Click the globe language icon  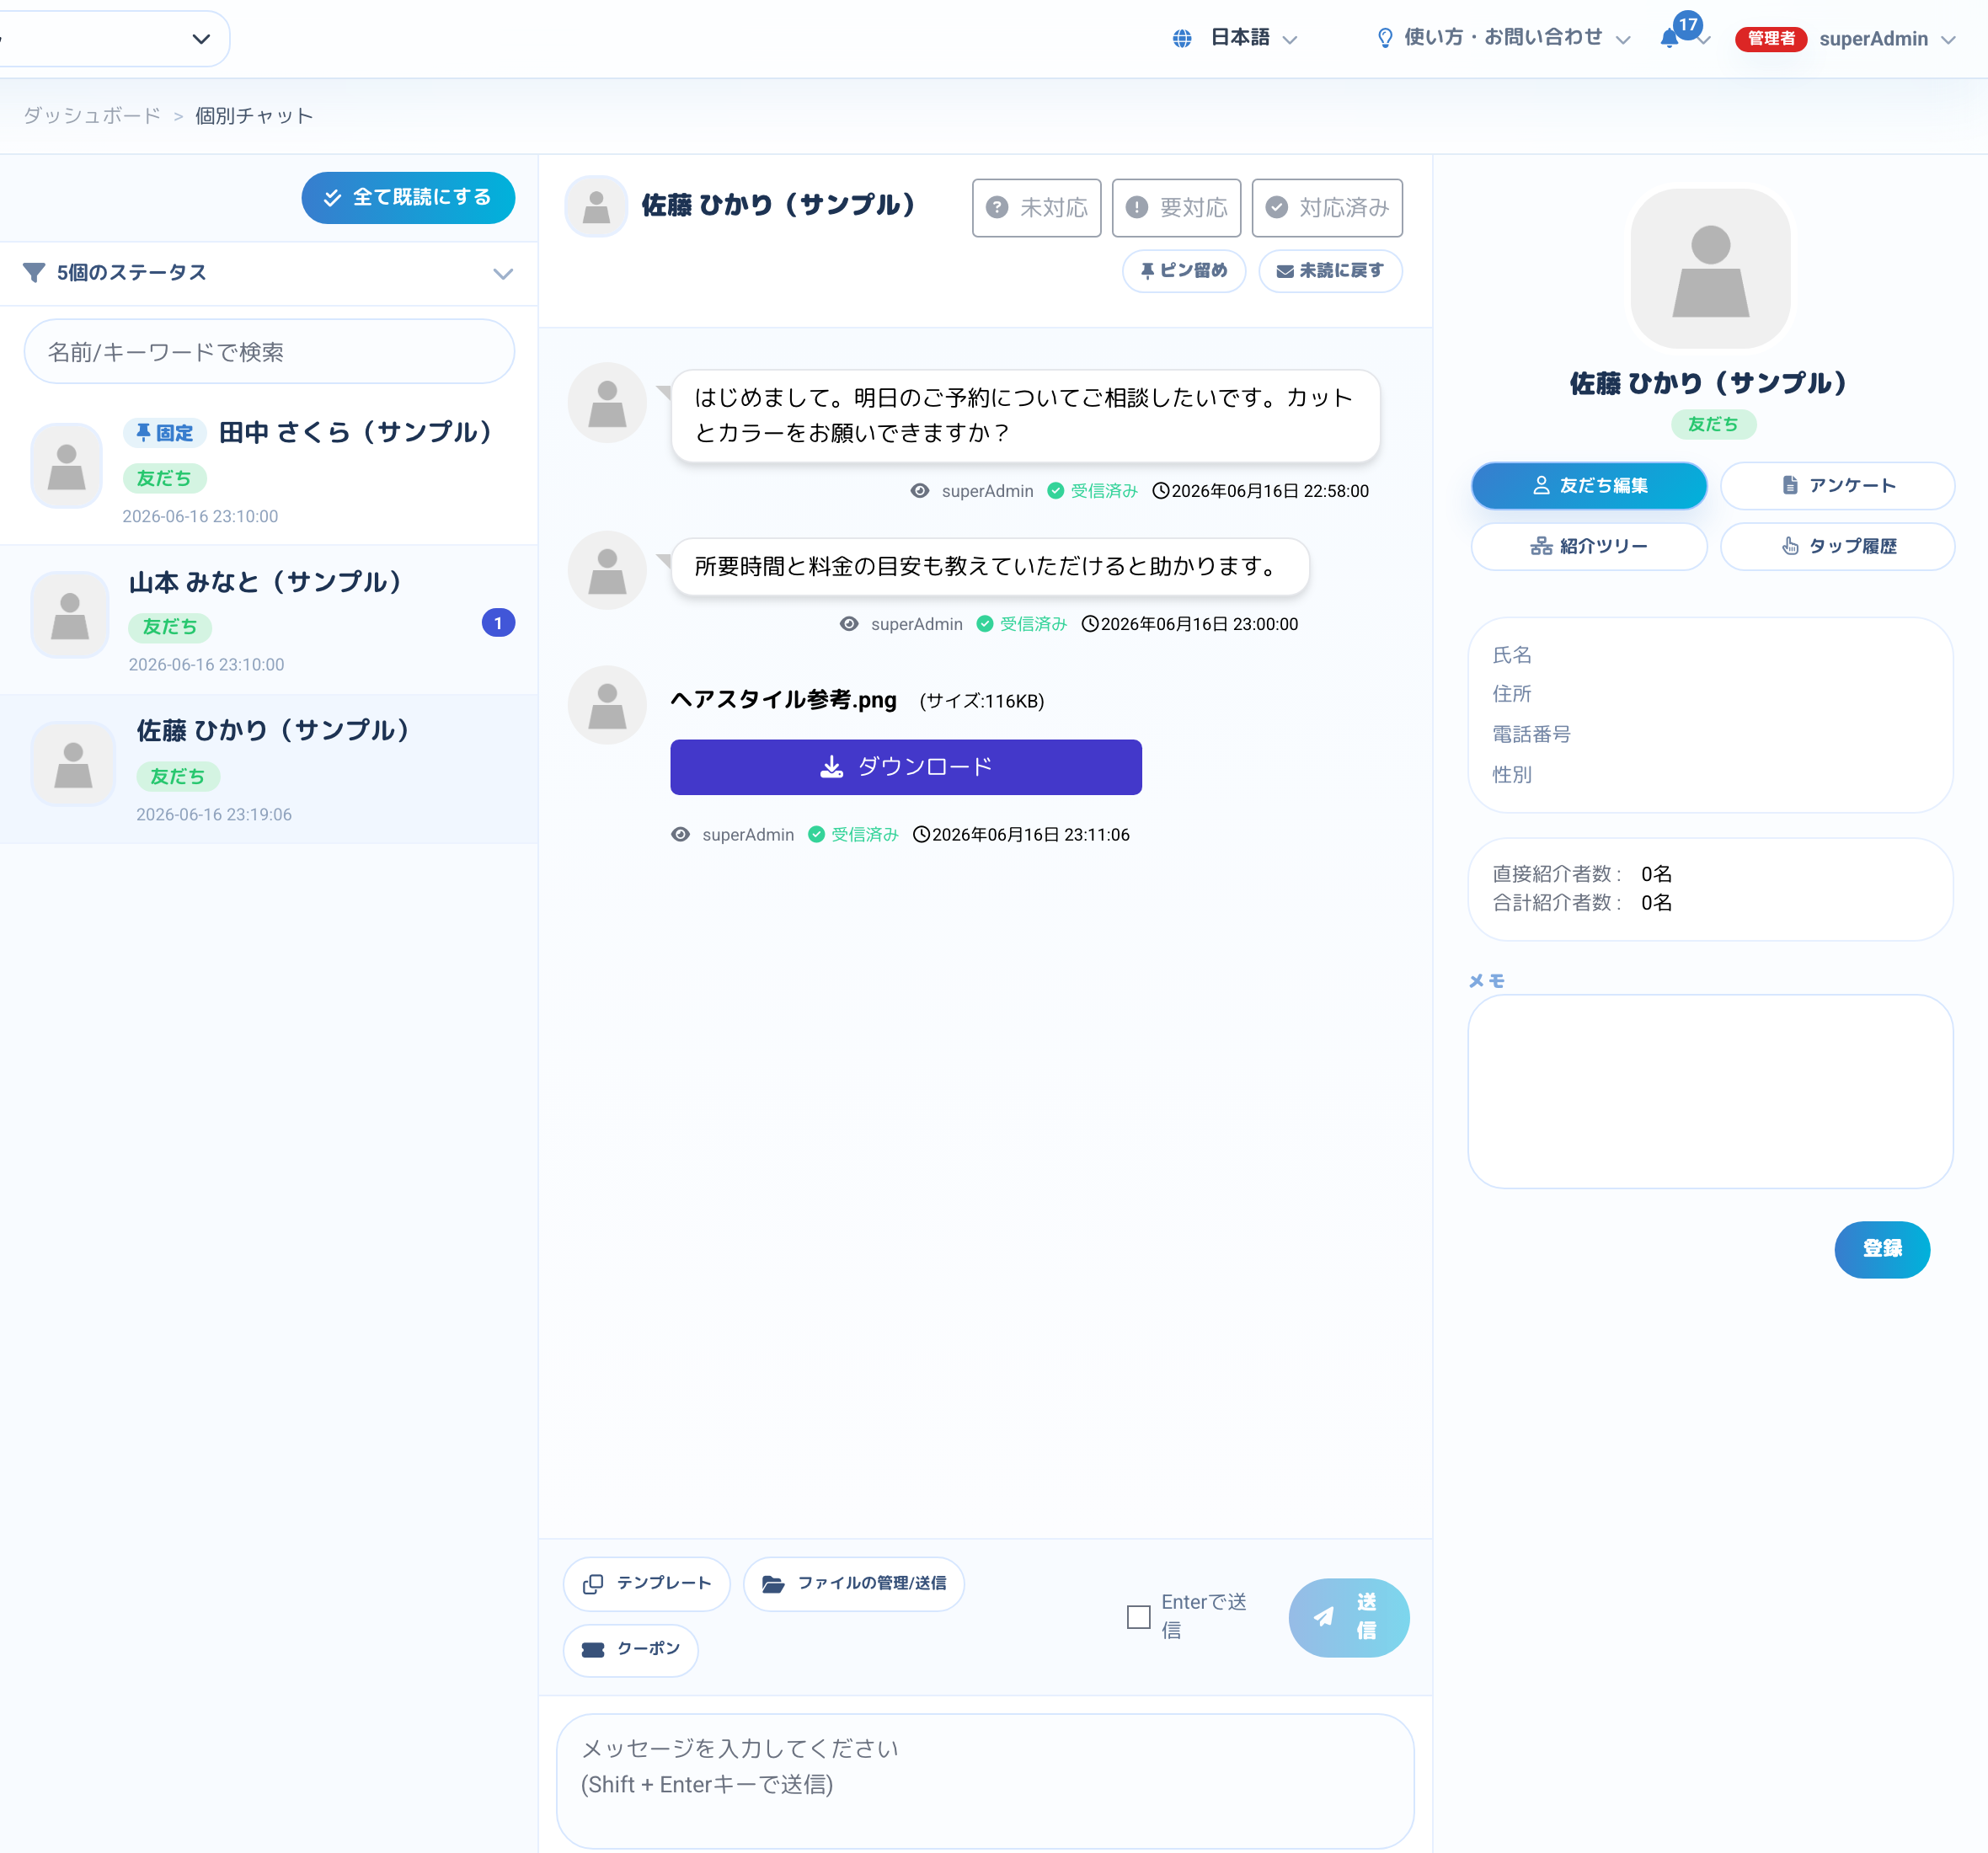(1182, 39)
